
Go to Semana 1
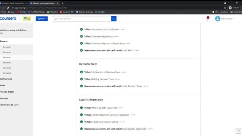pyautogui.click(x=7, y=47)
